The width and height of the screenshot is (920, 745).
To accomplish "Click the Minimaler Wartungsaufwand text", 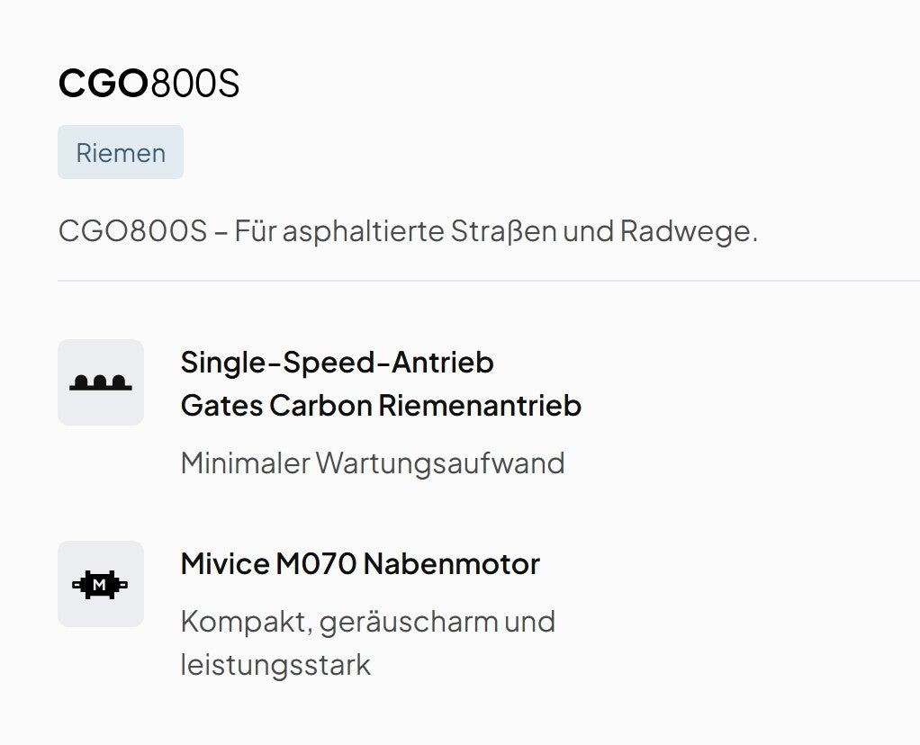I will (x=373, y=463).
